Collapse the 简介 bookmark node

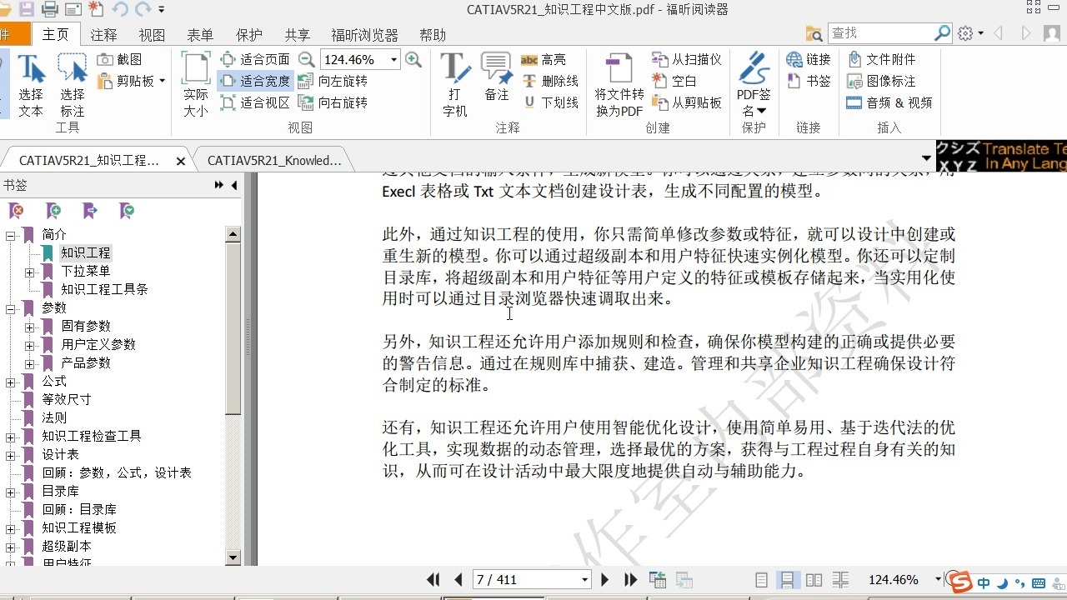tap(11, 236)
